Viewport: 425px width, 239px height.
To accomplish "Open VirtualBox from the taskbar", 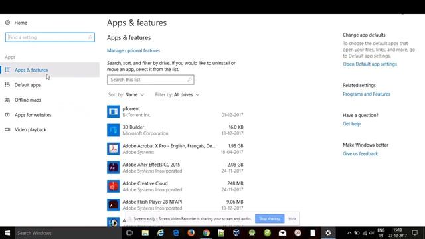I will 236,233.
